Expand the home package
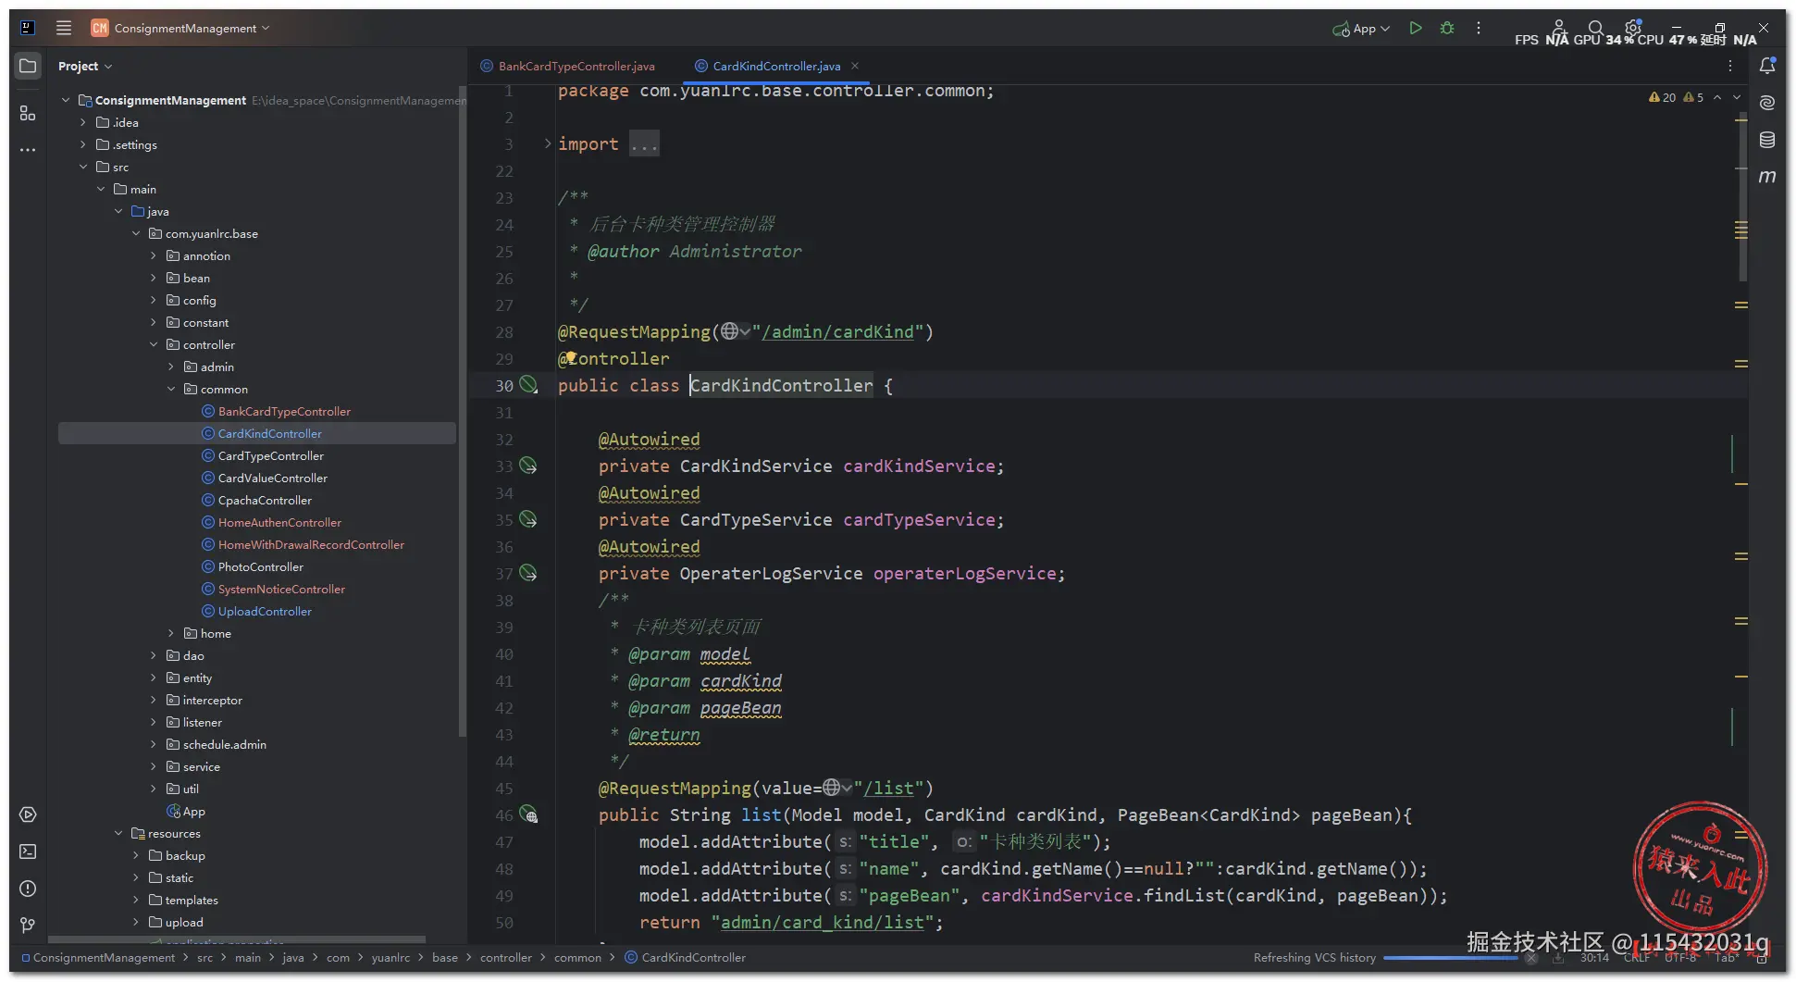The width and height of the screenshot is (1796, 982). (x=171, y=633)
